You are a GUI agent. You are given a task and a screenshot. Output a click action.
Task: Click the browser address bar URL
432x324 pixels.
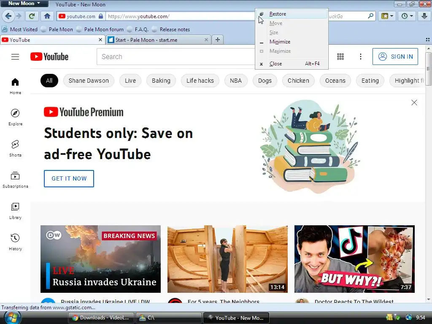pos(138,16)
